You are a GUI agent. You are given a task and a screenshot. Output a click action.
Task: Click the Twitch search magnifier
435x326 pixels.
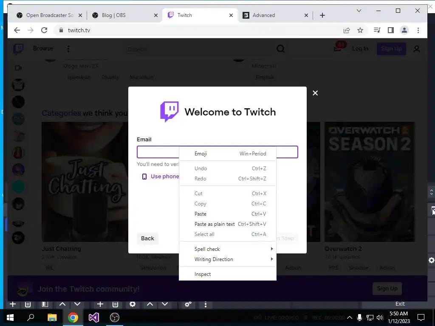280,49
